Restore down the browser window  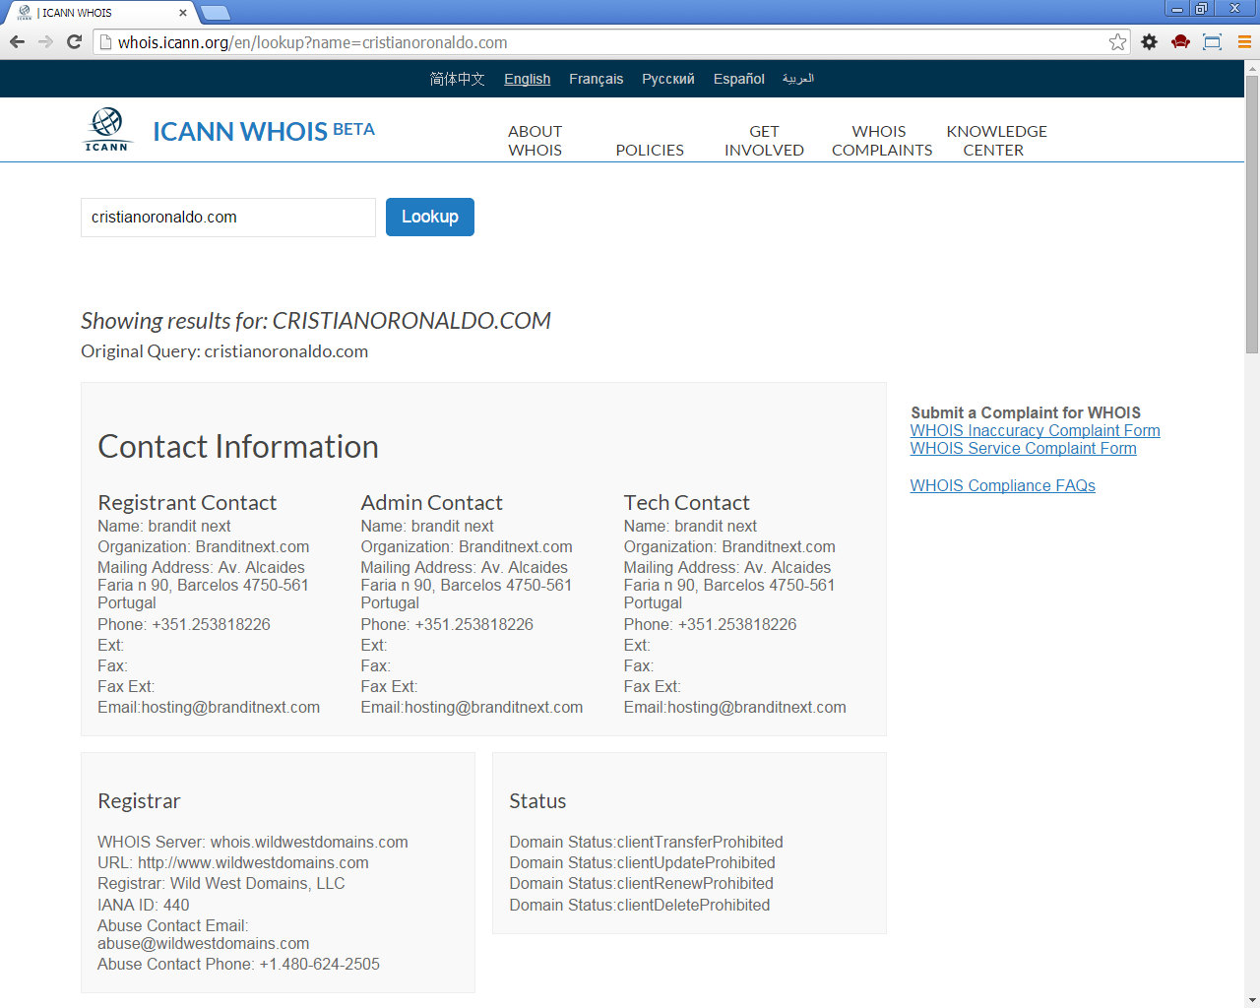click(x=1201, y=8)
